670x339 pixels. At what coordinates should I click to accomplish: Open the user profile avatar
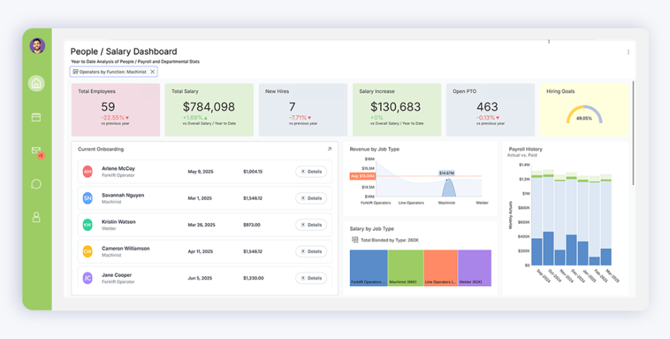click(x=37, y=46)
